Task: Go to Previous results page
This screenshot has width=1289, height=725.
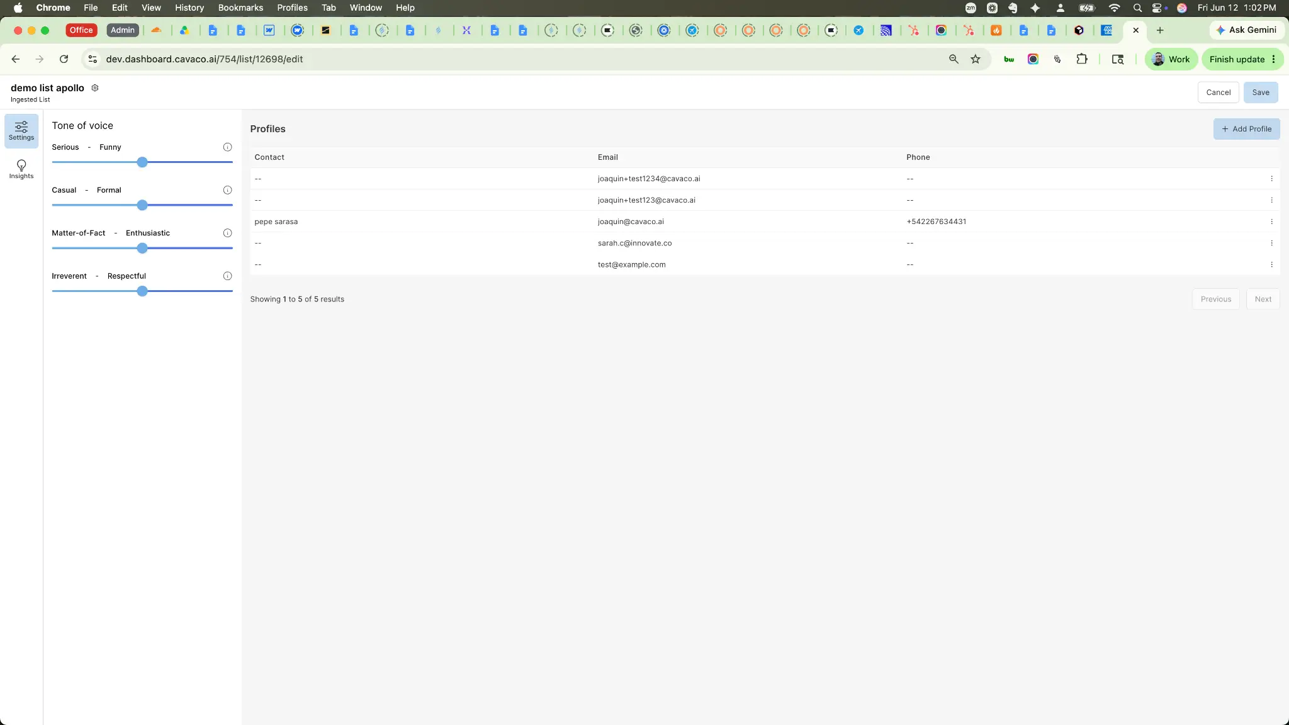Action: point(1215,300)
